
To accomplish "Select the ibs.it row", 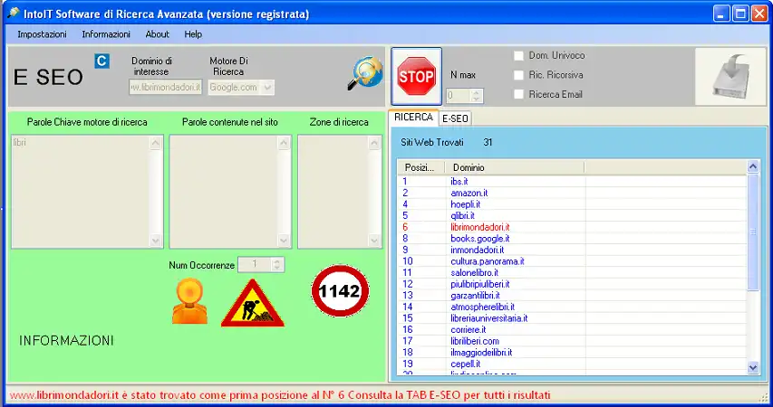I will click(x=572, y=182).
